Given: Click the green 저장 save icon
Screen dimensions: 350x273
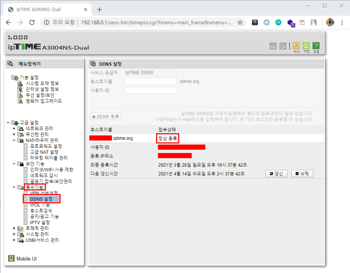Looking at the screenshot, I should click(306, 46).
